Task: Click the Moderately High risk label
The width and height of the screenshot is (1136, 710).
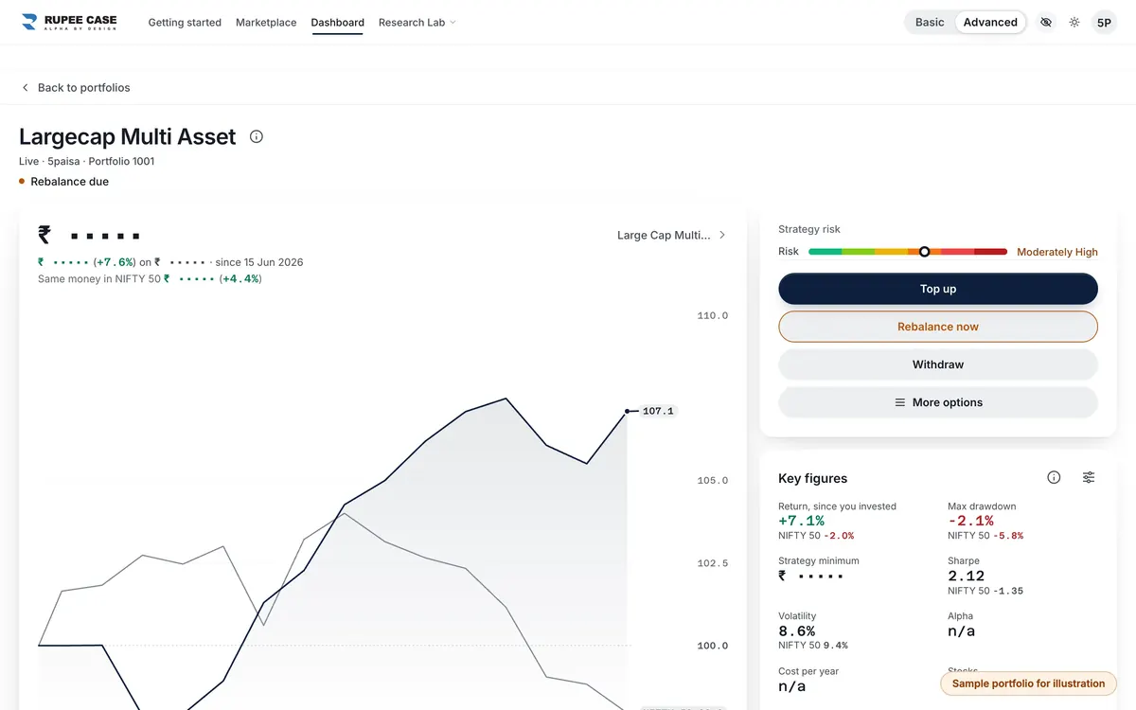Action: pyautogui.click(x=1057, y=252)
